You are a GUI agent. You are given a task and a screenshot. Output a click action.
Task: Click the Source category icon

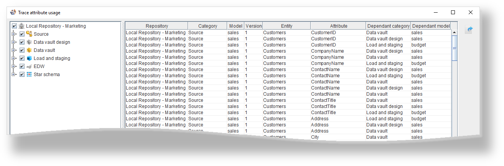(x=29, y=34)
